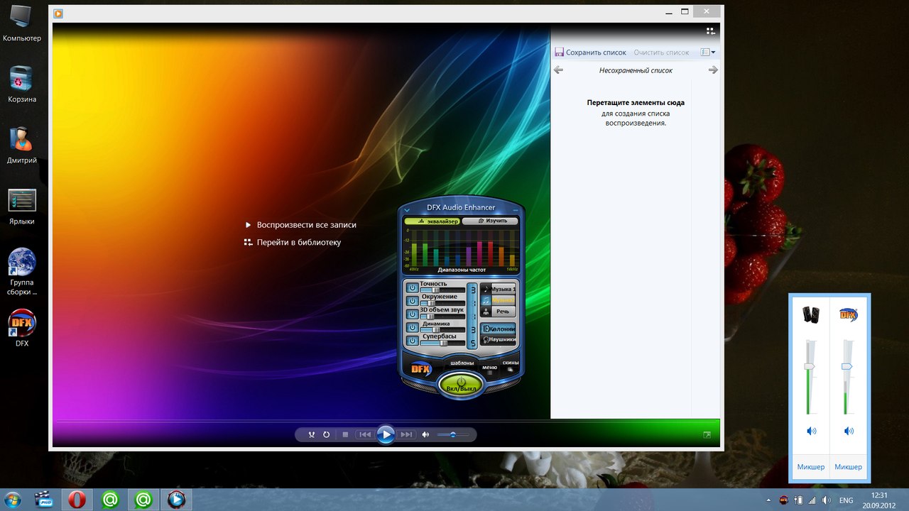
Task: Adjust the DFX volume slider in mixer
Action: [x=847, y=366]
